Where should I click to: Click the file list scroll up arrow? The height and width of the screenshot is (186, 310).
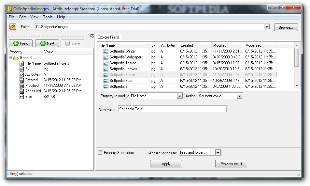pyautogui.click(x=297, y=45)
